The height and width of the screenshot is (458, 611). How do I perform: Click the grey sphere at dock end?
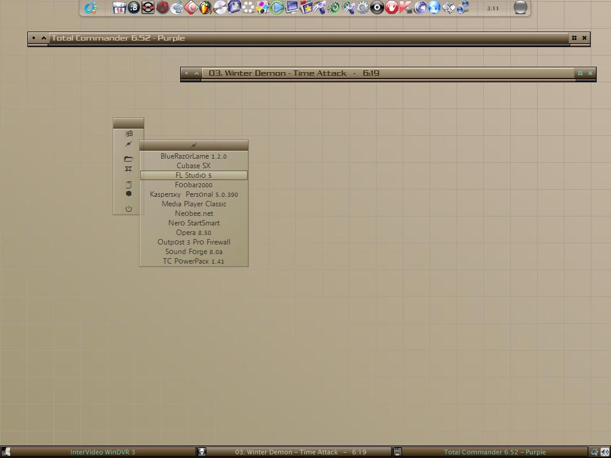[520, 7]
